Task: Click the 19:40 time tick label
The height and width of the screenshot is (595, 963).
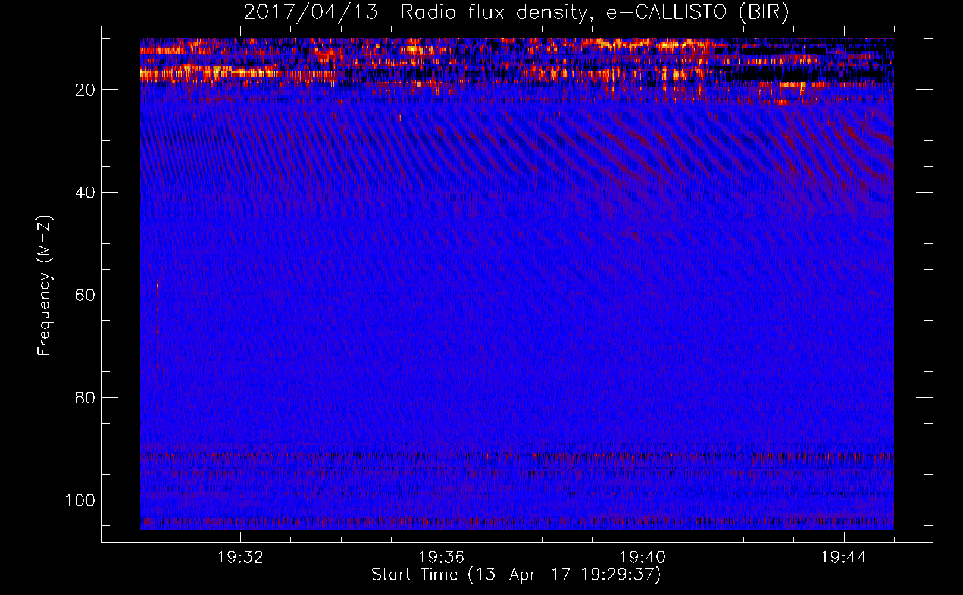Action: tap(643, 558)
